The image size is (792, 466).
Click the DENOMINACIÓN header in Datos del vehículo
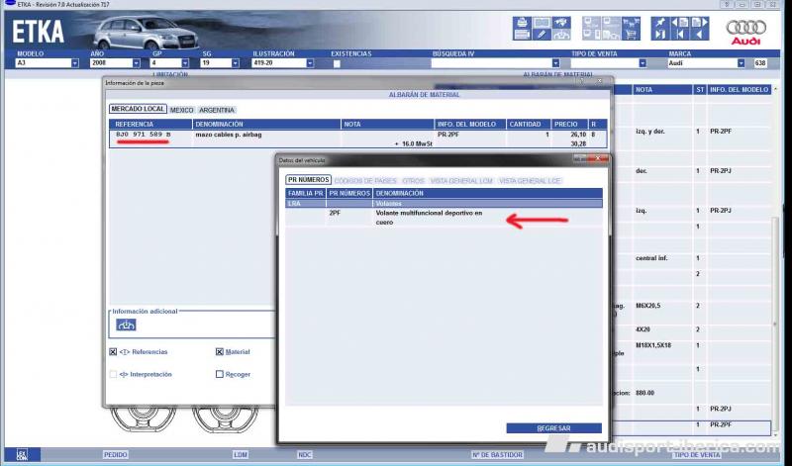coord(488,193)
